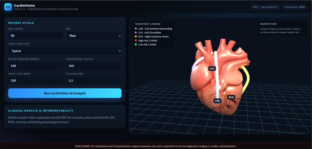The width and height of the screenshot is (312, 149).
Task: Click the 'LCX - Left Circumflex' legend text
Action: (150, 33)
